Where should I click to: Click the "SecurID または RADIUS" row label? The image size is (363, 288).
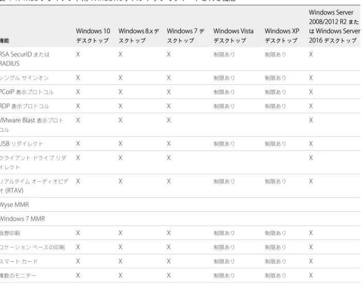[25, 59]
